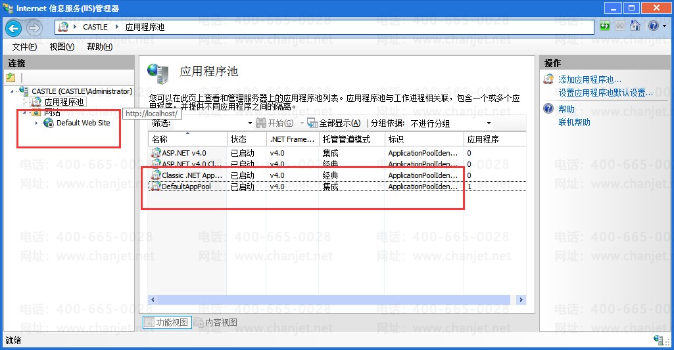
Task: Switch to 功能视图 tab
Action: (167, 322)
